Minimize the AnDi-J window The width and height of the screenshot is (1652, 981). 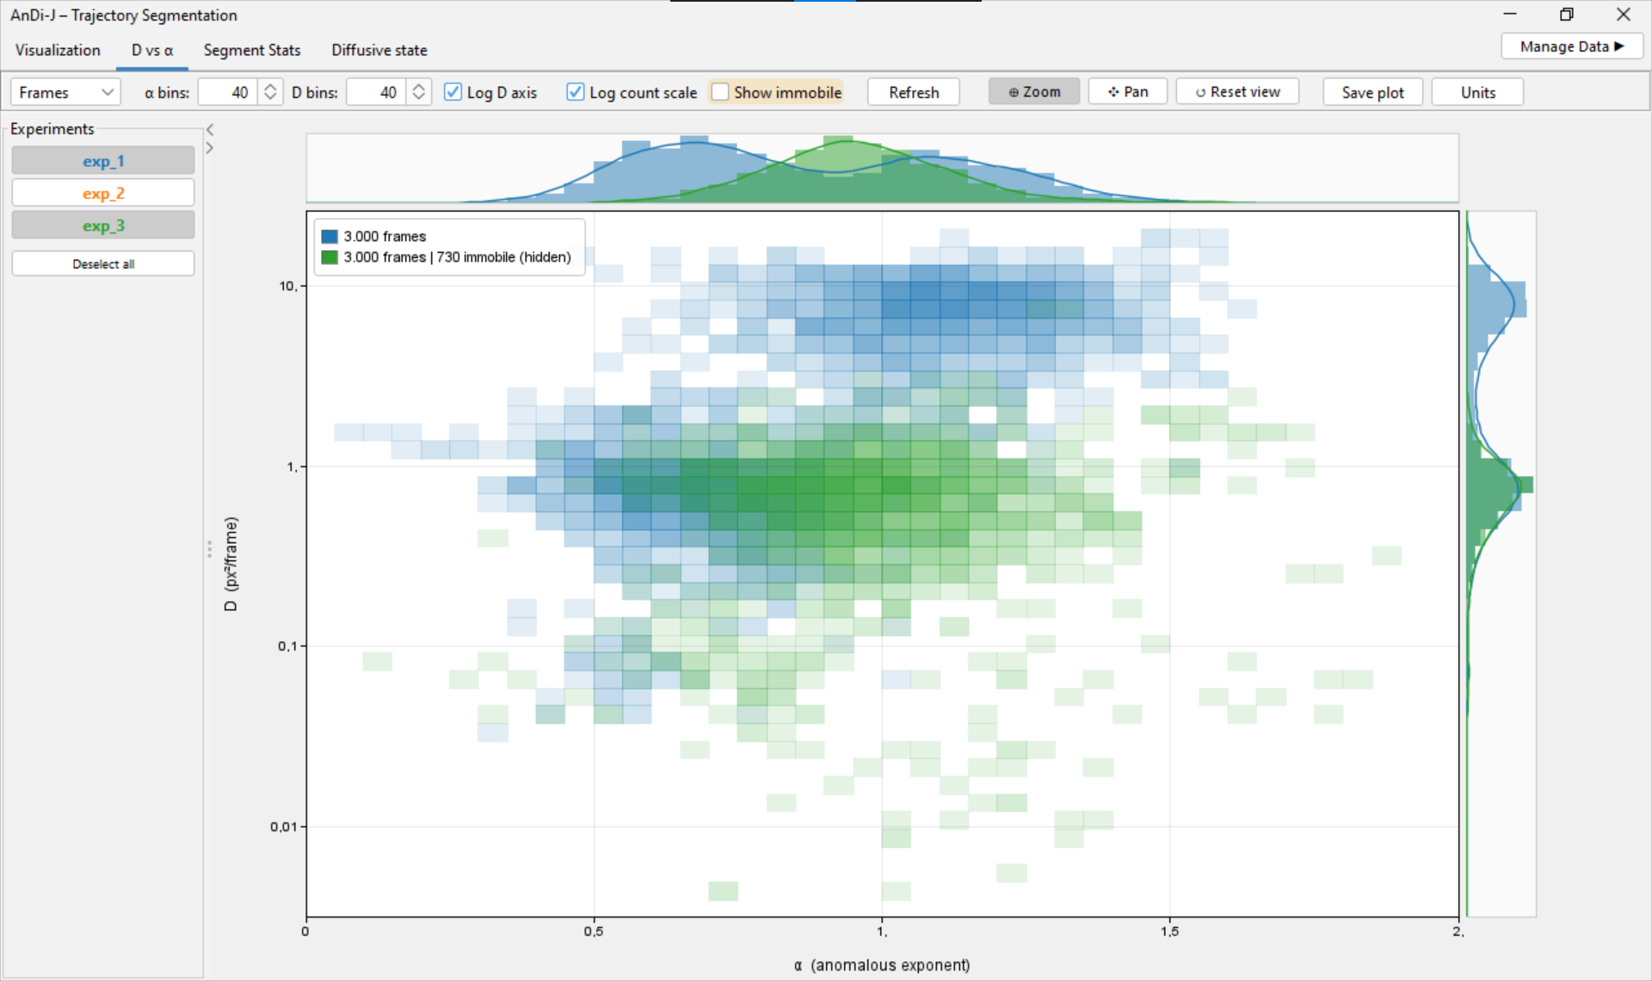(x=1510, y=15)
